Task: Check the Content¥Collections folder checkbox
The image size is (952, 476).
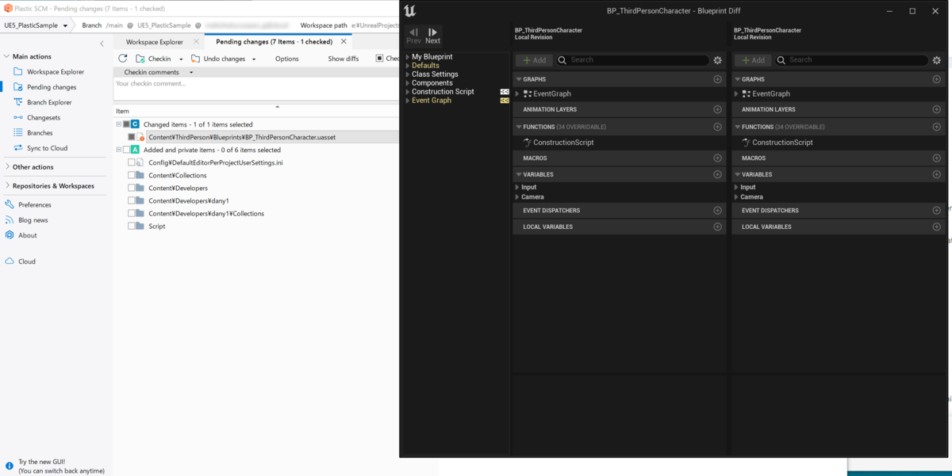Action: (x=132, y=175)
